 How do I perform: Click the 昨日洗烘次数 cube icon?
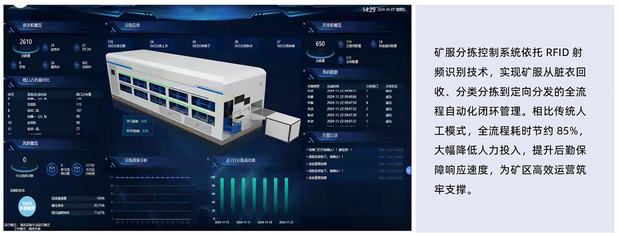[52, 170]
